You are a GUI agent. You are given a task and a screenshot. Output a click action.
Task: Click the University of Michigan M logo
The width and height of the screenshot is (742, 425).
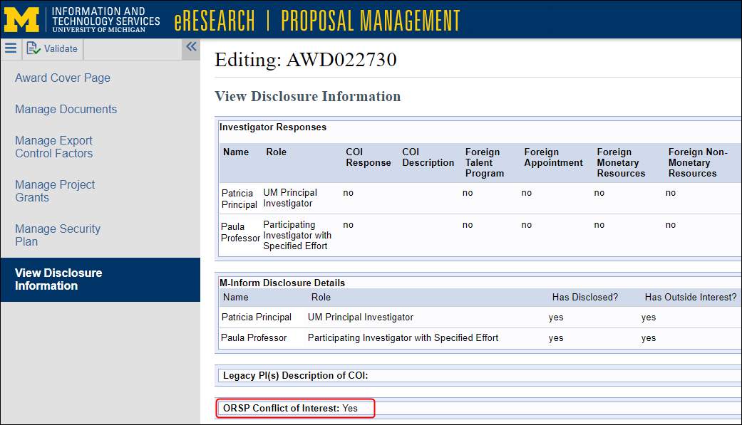coord(24,19)
